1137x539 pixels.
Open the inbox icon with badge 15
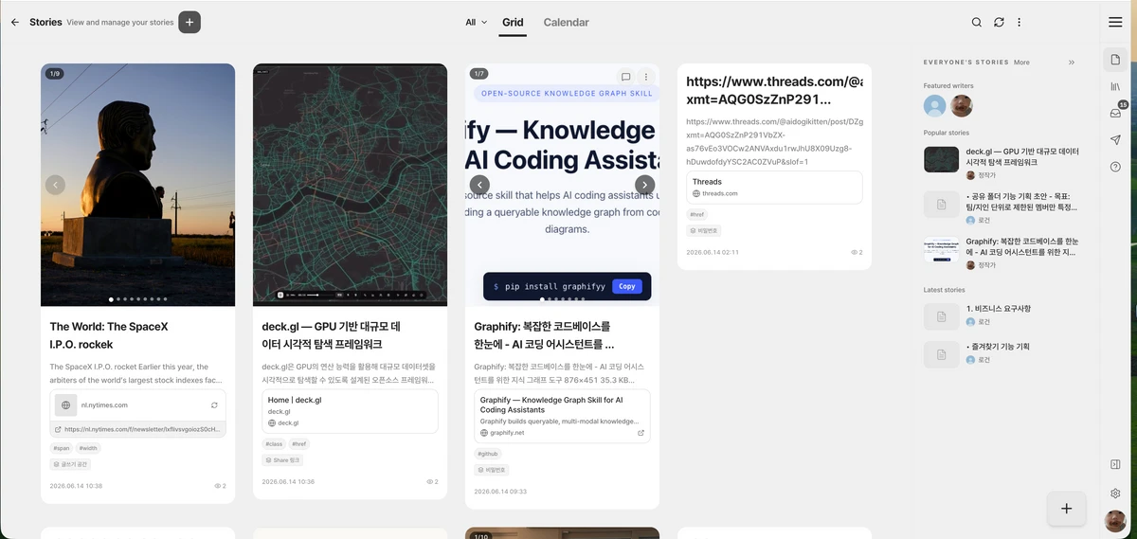1115,113
